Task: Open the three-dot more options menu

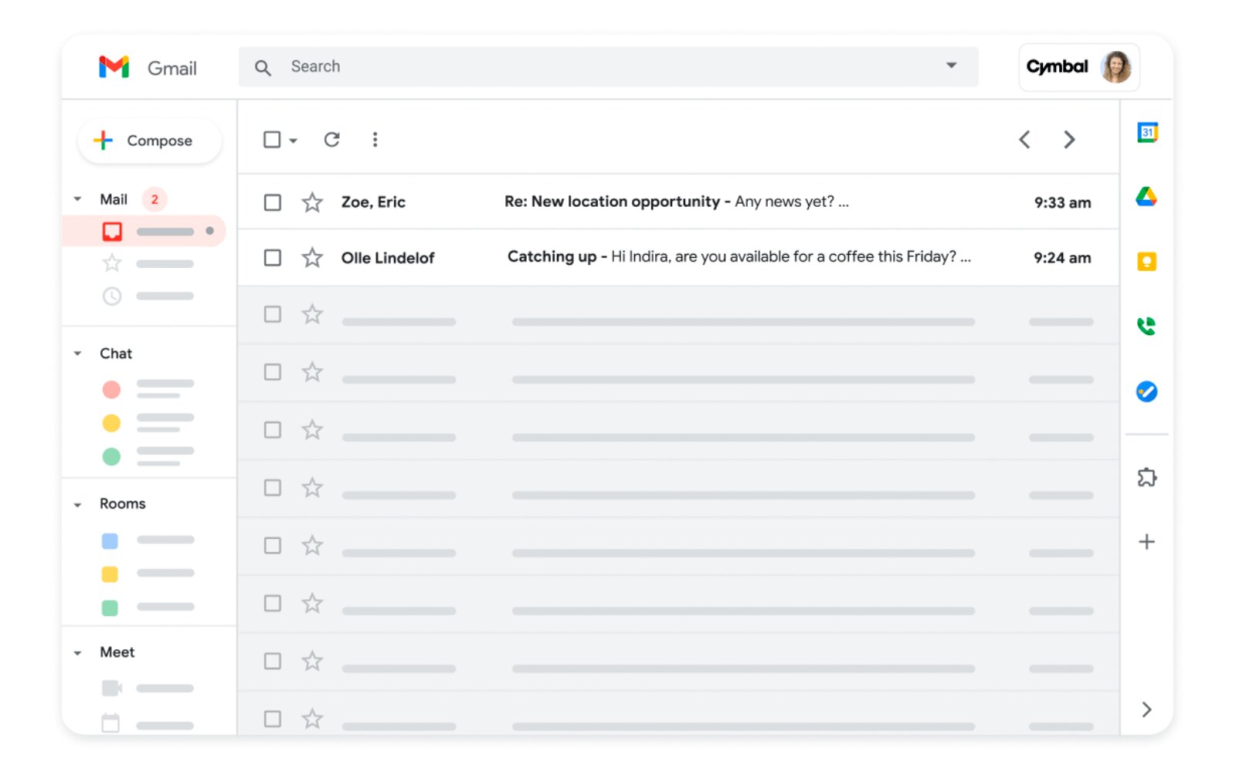Action: [x=375, y=140]
